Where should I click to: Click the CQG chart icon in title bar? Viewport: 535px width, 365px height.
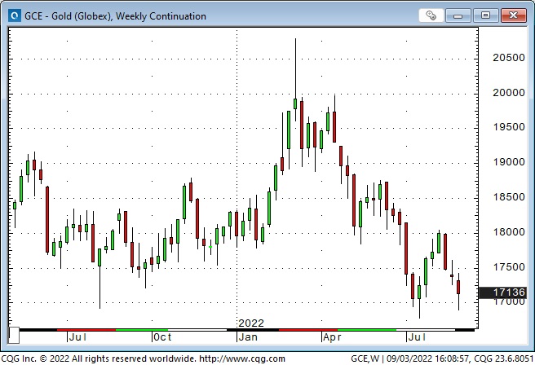coord(15,15)
